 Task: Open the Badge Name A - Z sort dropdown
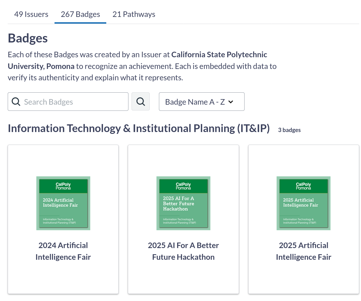pos(202,102)
